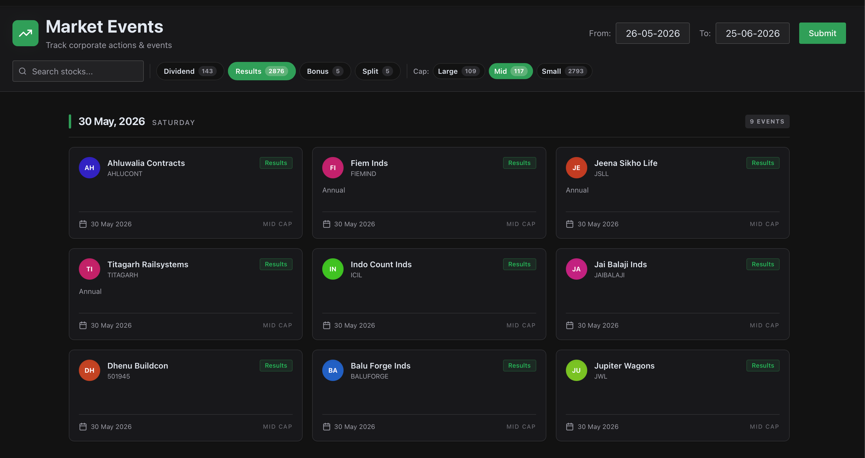Click the DH avatar for Dhenu Buildcon
The height and width of the screenshot is (458, 865).
click(89, 370)
